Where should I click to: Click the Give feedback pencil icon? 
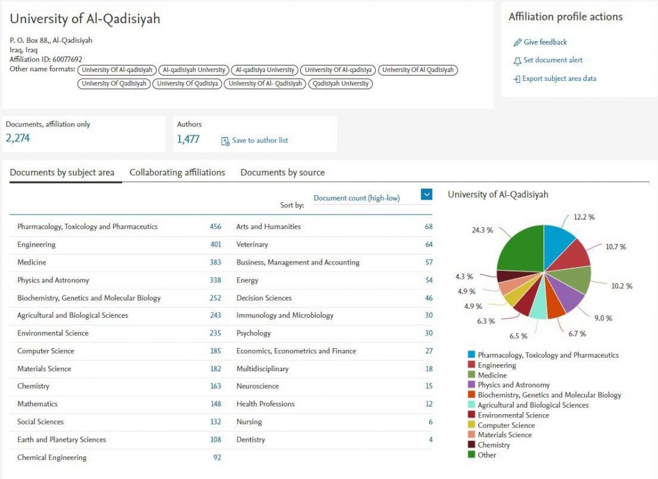(x=517, y=42)
